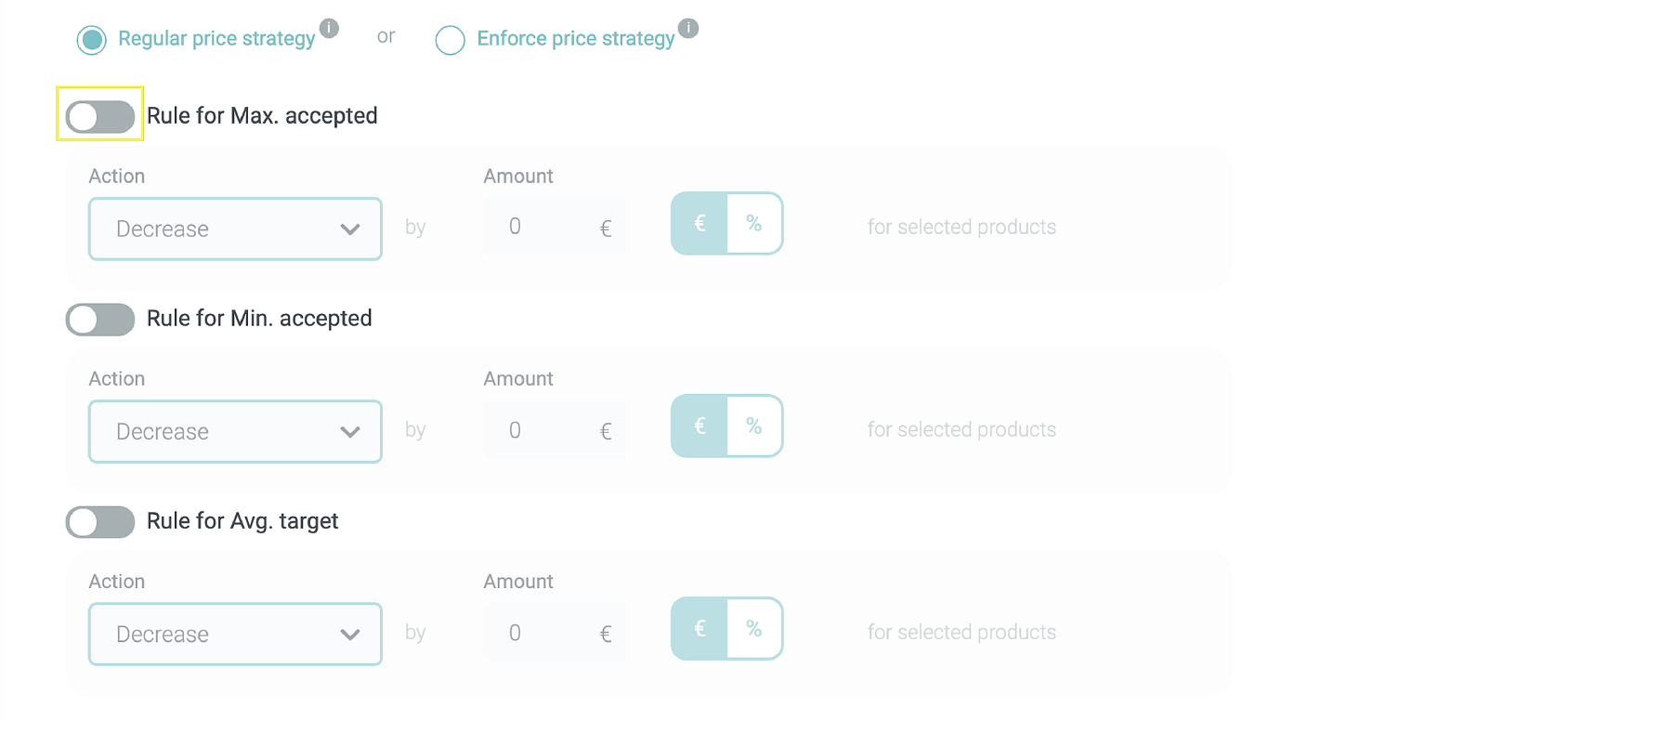Click Amount field for Max. accepted rule
Viewport: 1661px width, 747px height.
548,228
